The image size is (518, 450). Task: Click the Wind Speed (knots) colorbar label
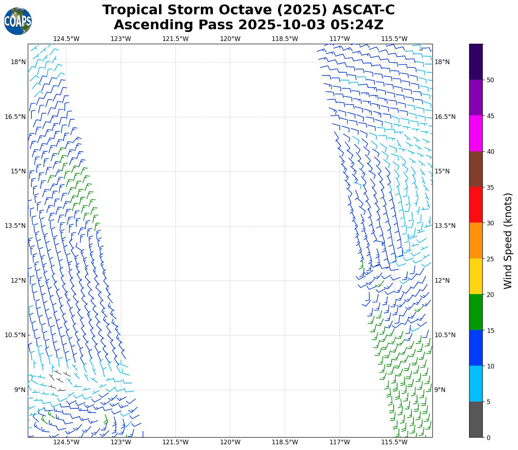pyautogui.click(x=507, y=241)
